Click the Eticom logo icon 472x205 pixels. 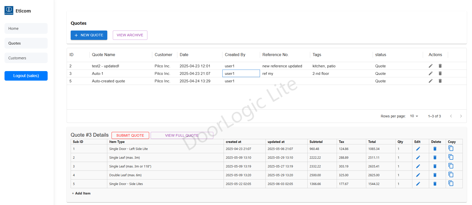point(9,11)
